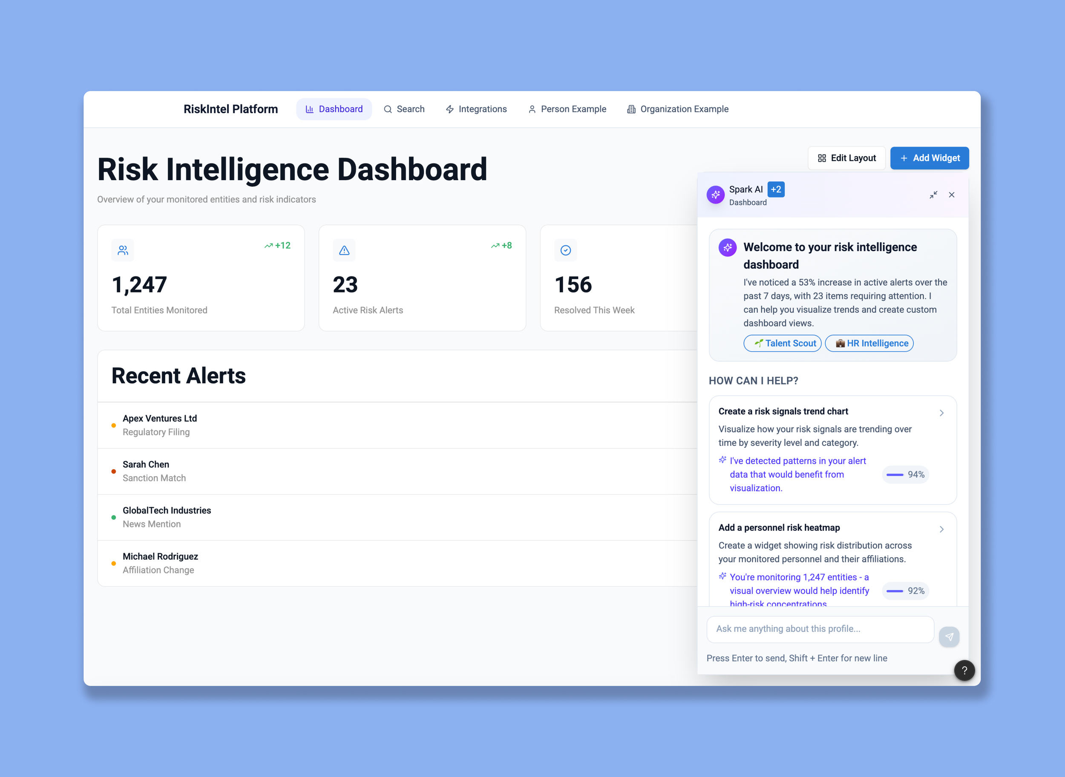Viewport: 1065px width, 777px height.
Task: Select the Talent Scout chip
Action: [x=782, y=343]
